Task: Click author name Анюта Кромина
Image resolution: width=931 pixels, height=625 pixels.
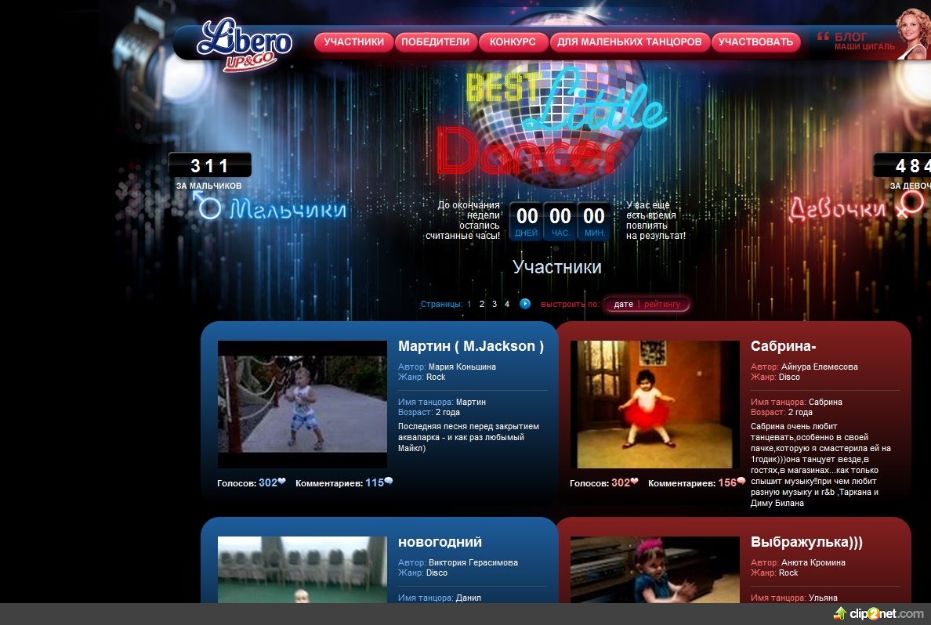Action: (813, 562)
